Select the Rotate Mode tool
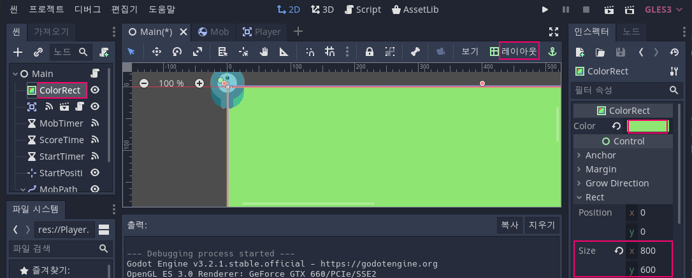Image resolution: width=692 pixels, height=278 pixels. [177, 52]
